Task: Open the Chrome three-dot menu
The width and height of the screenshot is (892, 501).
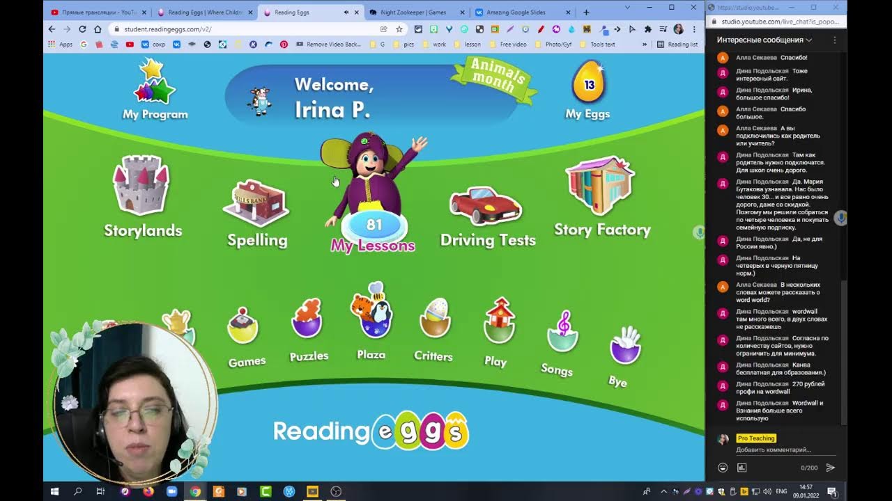Action: 694,29
